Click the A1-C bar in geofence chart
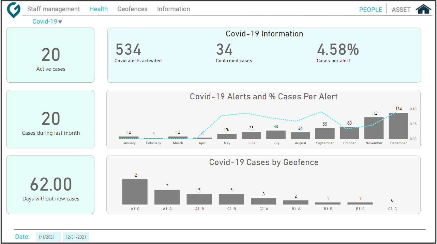437x244 pixels. (135, 192)
